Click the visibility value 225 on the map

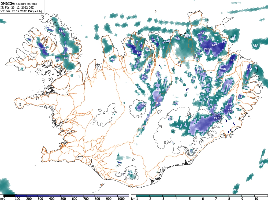(x=217, y=118)
